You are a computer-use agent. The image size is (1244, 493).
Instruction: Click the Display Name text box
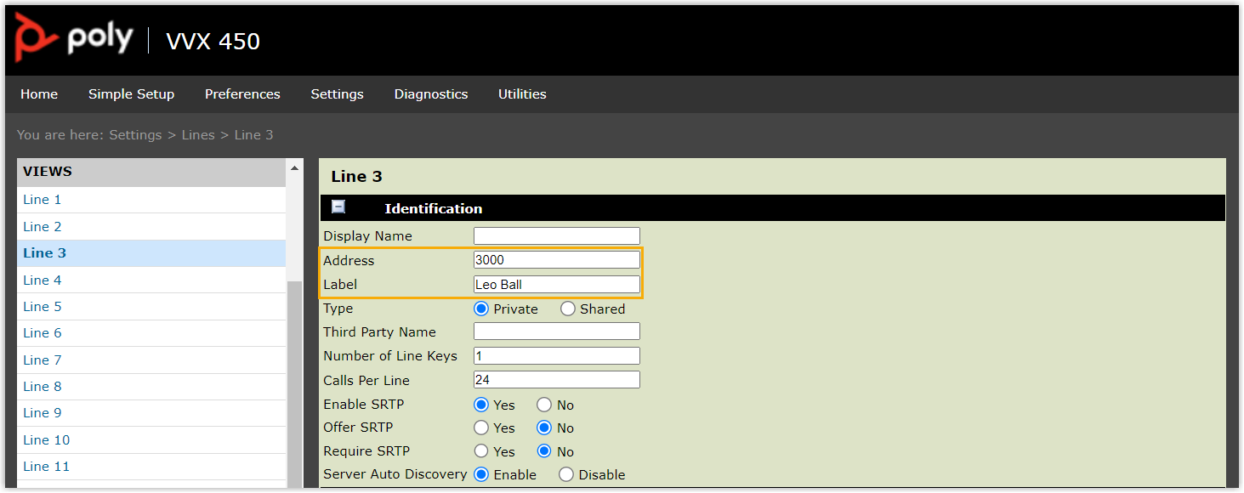556,236
